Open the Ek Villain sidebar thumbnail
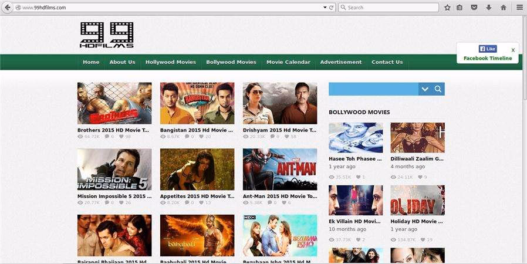 [x=356, y=200]
